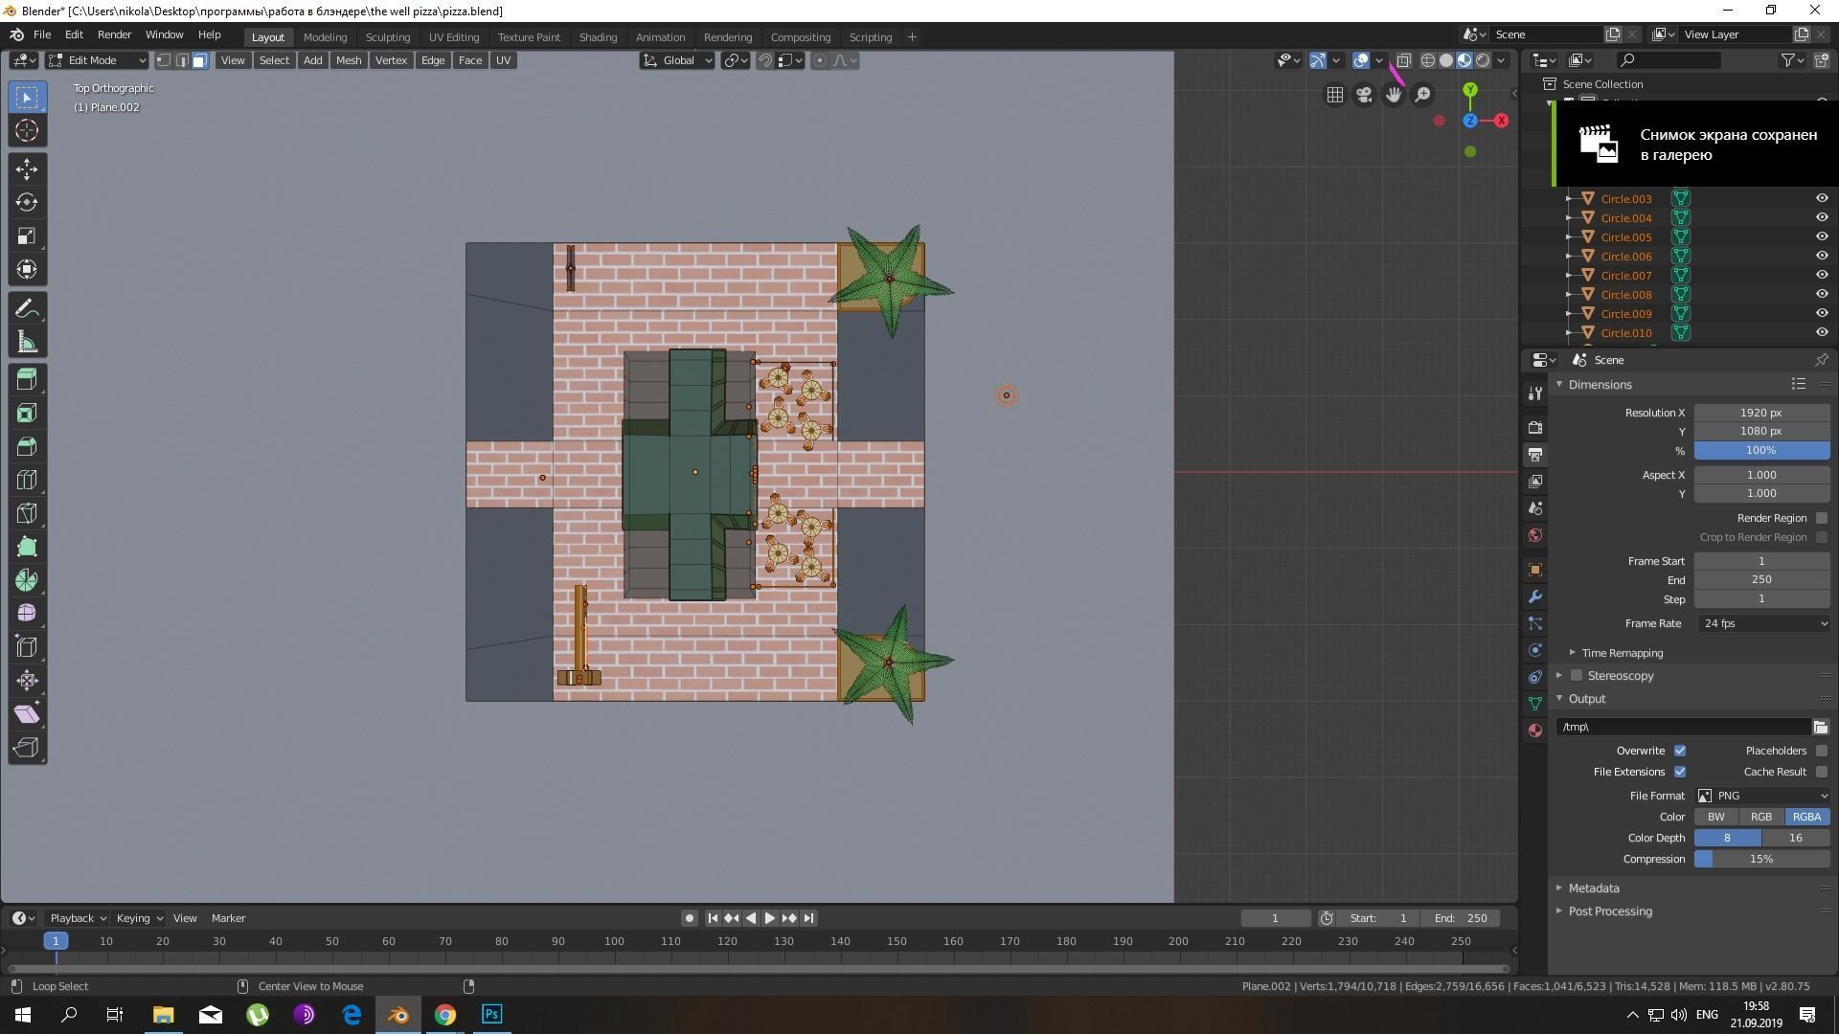This screenshot has height=1034, width=1839.
Task: Open the Edit Mode dropdown
Action: tap(97, 60)
